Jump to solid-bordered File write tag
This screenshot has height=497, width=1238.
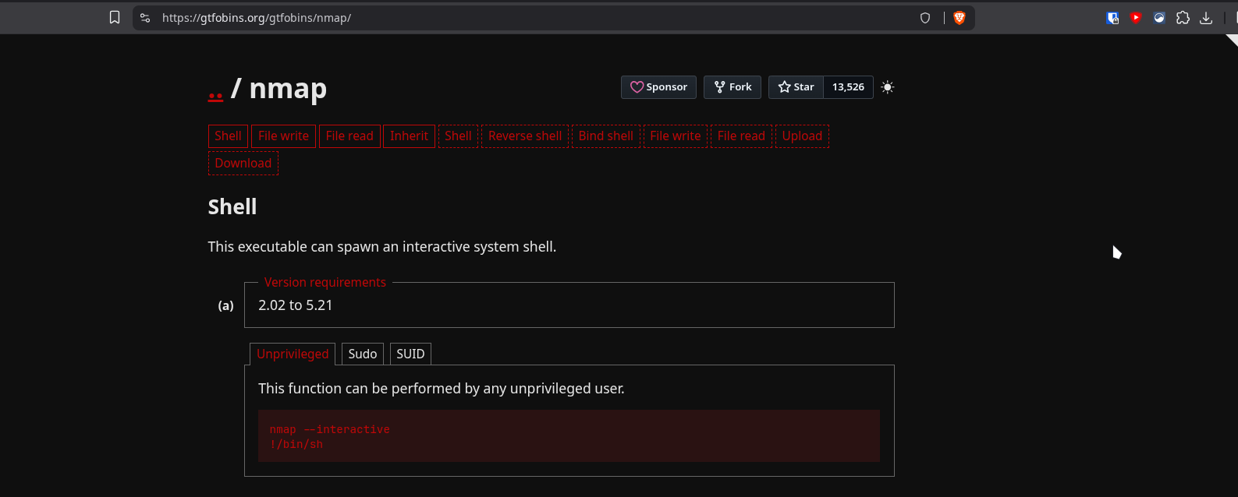tap(283, 136)
